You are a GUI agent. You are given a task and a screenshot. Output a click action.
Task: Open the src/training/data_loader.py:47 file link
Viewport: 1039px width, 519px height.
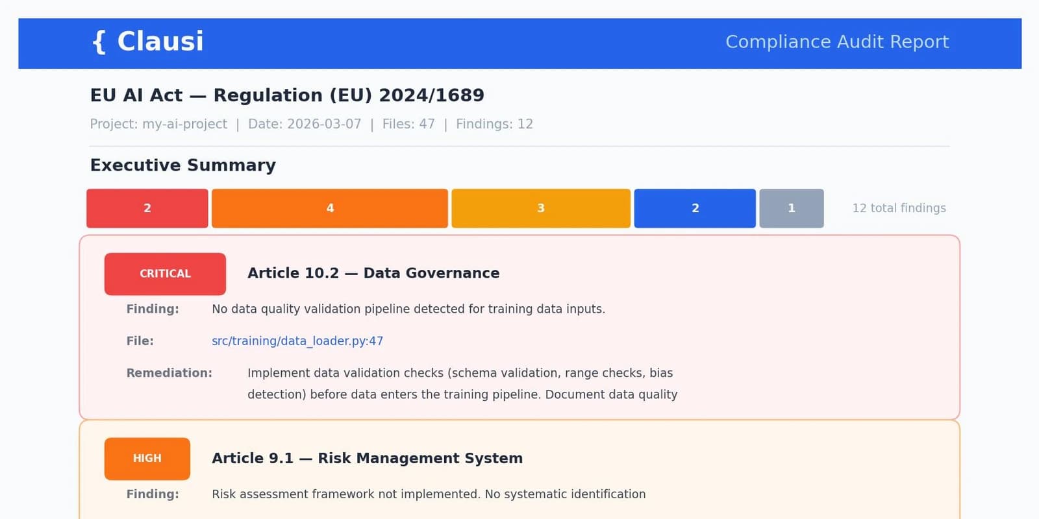click(x=297, y=341)
